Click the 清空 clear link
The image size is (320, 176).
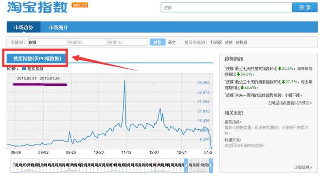pos(172,42)
